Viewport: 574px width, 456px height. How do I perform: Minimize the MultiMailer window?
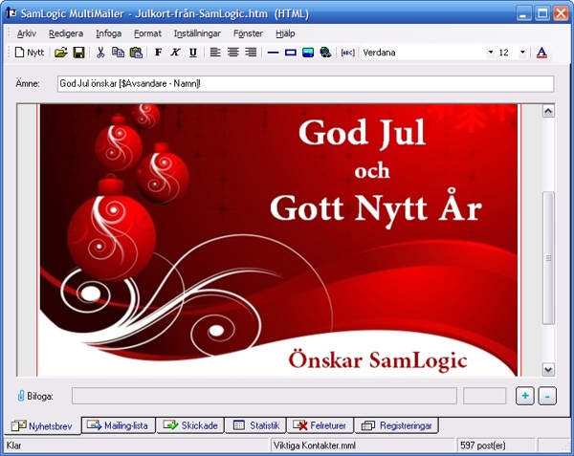[x=523, y=14]
